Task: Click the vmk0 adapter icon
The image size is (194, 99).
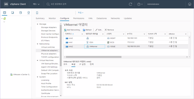Action: tap(67, 38)
